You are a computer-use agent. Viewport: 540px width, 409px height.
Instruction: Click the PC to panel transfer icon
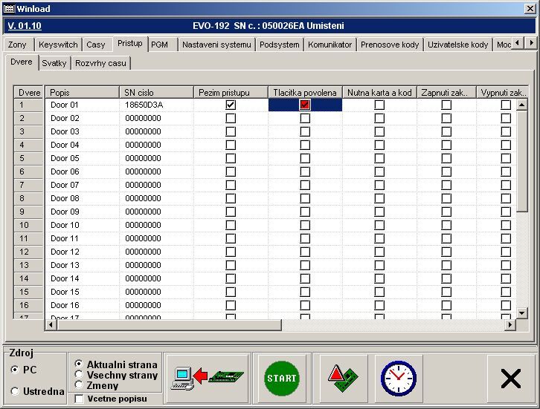tap(205, 377)
